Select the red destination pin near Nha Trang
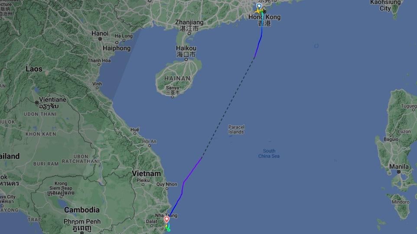Image resolution: width=417 pixels, height=234 pixels. click(x=166, y=219)
